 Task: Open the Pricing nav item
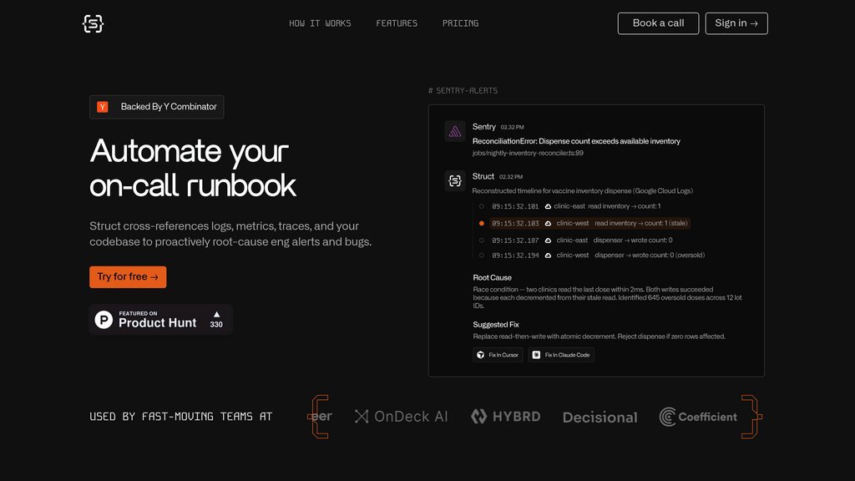(x=460, y=23)
